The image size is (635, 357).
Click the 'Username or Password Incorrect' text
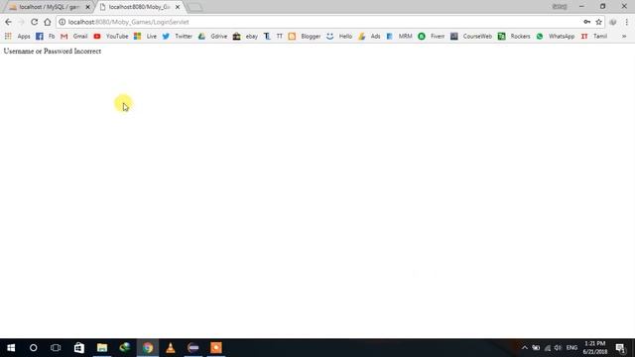pyautogui.click(x=53, y=51)
